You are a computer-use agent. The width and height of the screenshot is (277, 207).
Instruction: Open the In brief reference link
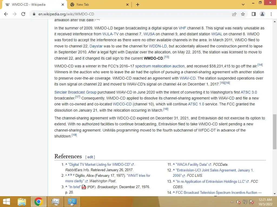75,187
